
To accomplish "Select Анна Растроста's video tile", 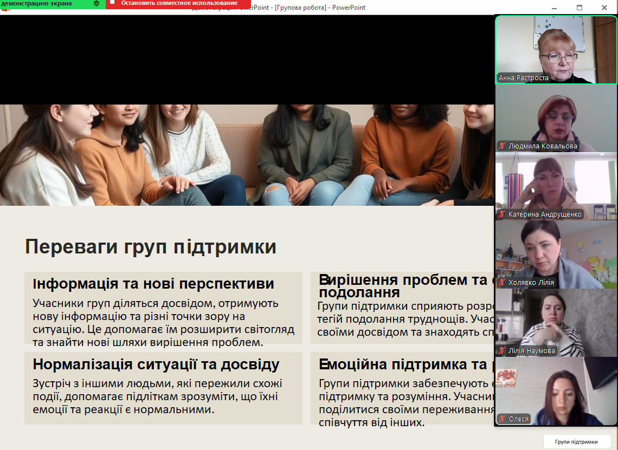I will pyautogui.click(x=556, y=50).
